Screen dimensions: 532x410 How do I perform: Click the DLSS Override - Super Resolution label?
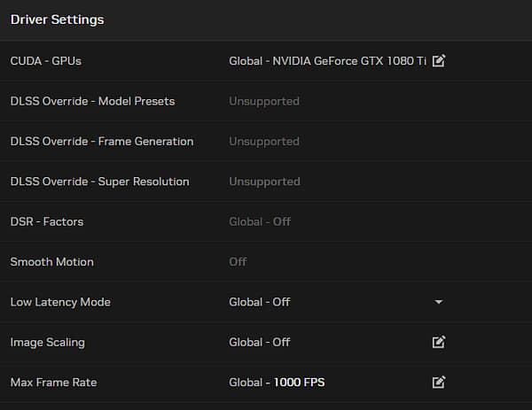click(99, 182)
